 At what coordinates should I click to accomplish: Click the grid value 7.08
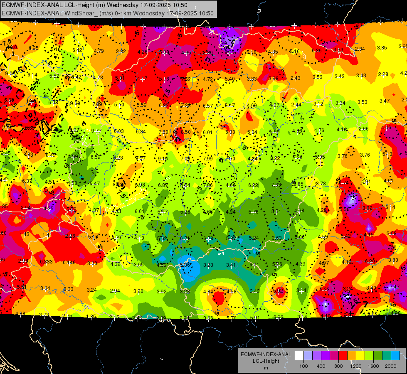point(185,158)
